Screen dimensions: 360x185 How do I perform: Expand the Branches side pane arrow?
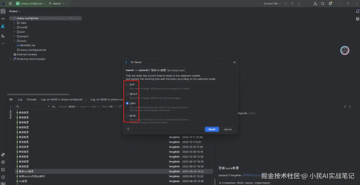[x=10, y=106]
